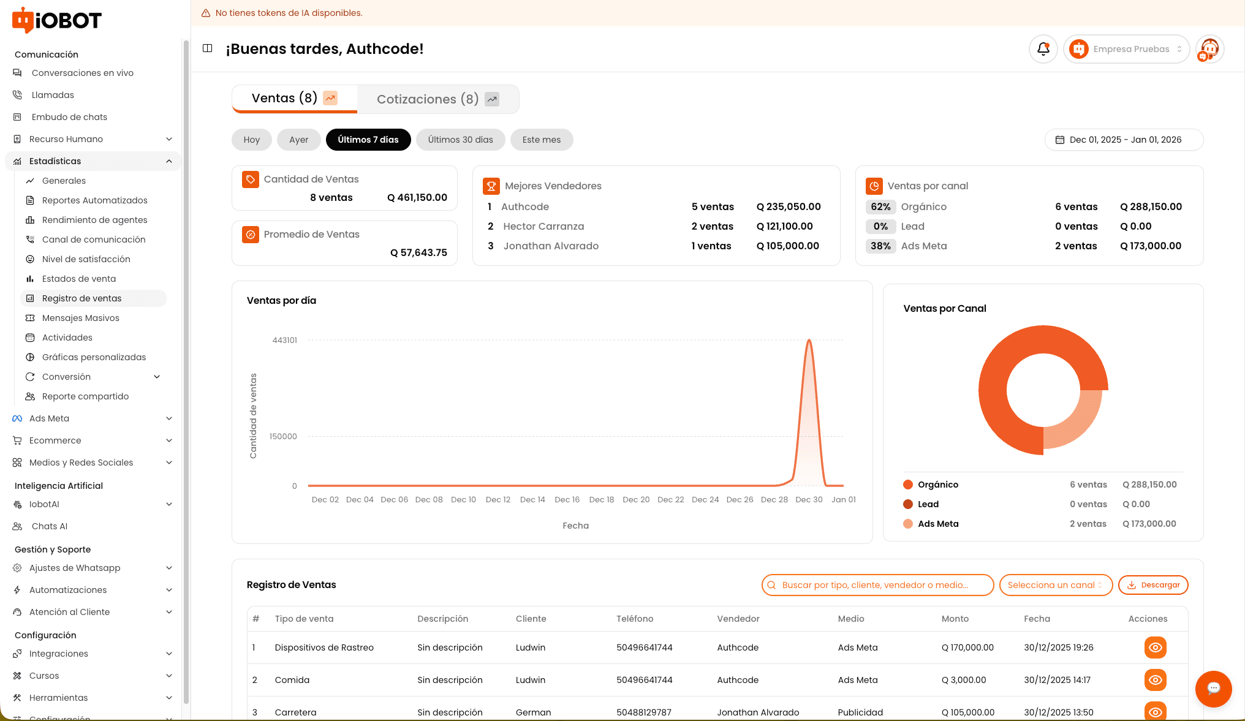Click the Cotizaciones trend chart icon

(x=492, y=99)
